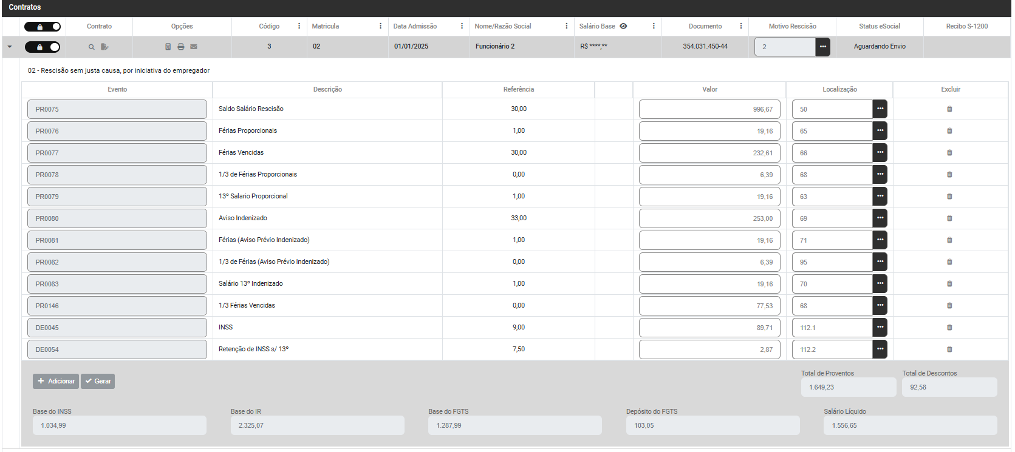Delete the Retenção de INSS s/ 13º event

click(950, 349)
